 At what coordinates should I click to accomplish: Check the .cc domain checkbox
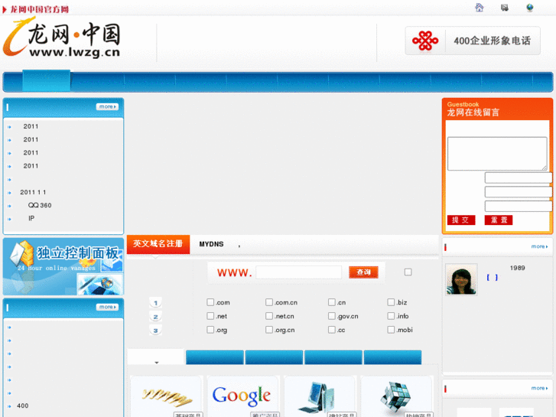pyautogui.click(x=332, y=330)
